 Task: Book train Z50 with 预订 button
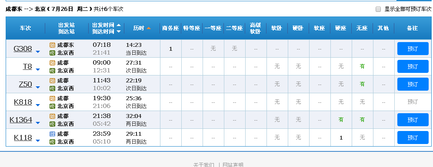(x=413, y=84)
